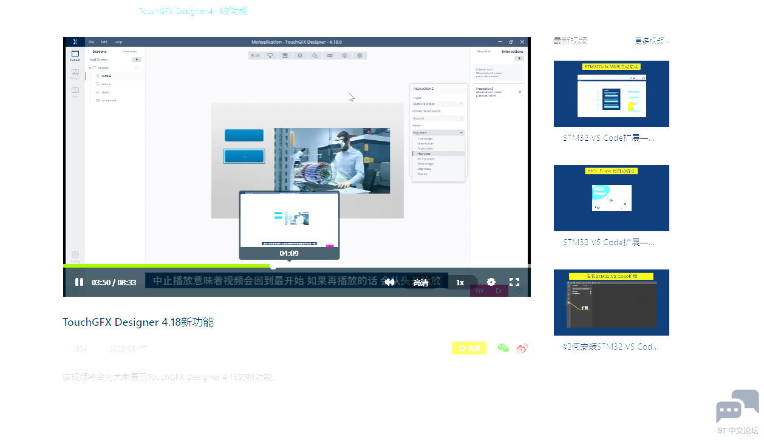Click the 收藏 favorite button

pos(469,348)
